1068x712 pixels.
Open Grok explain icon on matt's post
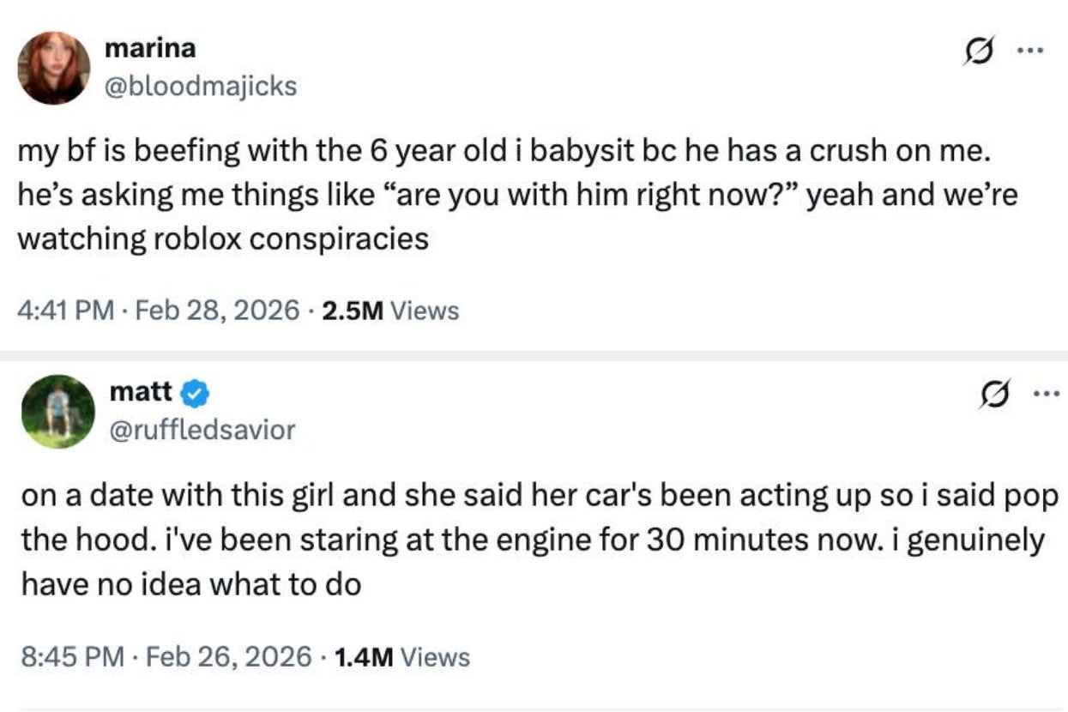point(993,397)
